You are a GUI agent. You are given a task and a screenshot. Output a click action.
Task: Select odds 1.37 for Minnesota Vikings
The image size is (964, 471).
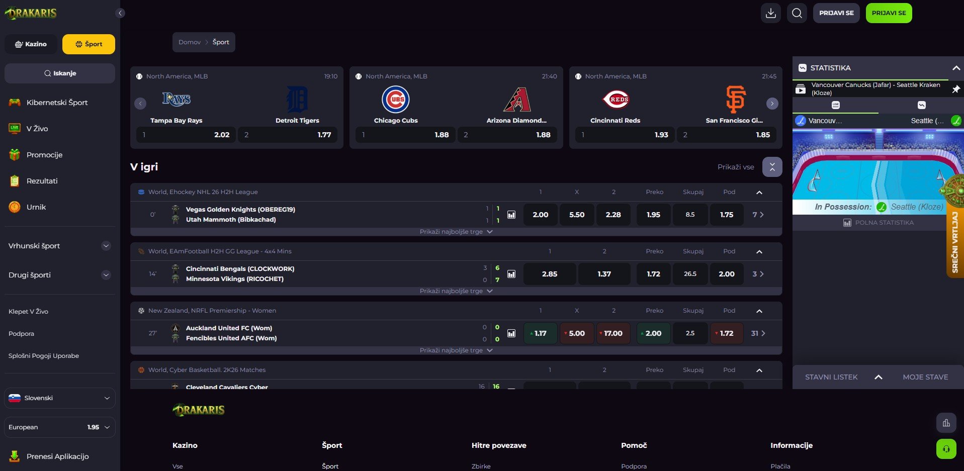point(604,274)
